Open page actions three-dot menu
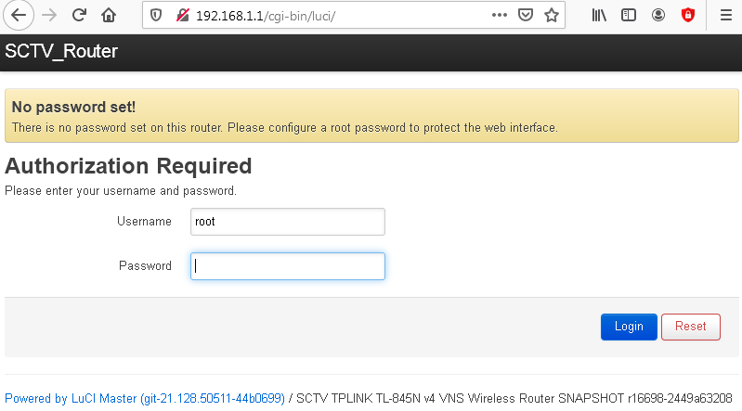The width and height of the screenshot is (742, 411). coord(500,15)
